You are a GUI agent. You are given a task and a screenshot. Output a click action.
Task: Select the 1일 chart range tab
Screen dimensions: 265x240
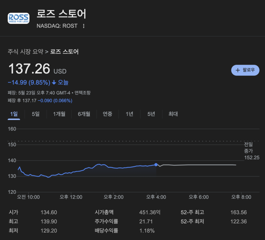pyautogui.click(x=14, y=114)
